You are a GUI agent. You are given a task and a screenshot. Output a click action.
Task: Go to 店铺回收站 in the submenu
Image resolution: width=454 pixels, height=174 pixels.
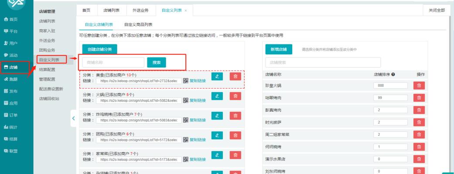(x=49, y=99)
